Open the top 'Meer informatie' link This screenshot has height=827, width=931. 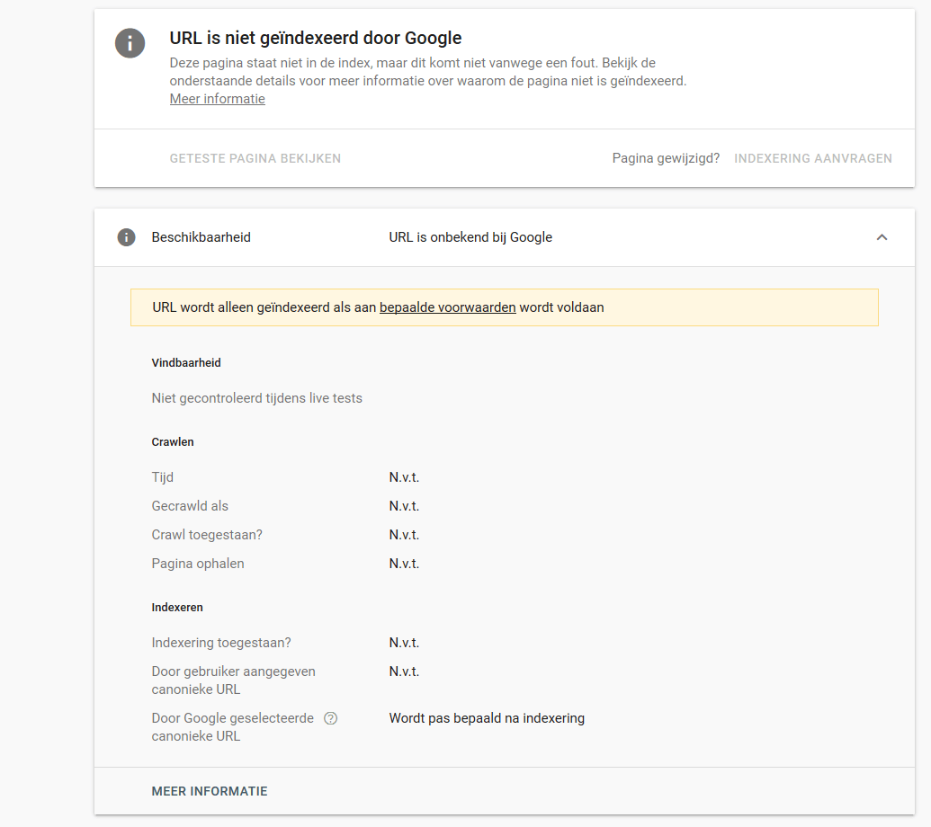(x=217, y=99)
